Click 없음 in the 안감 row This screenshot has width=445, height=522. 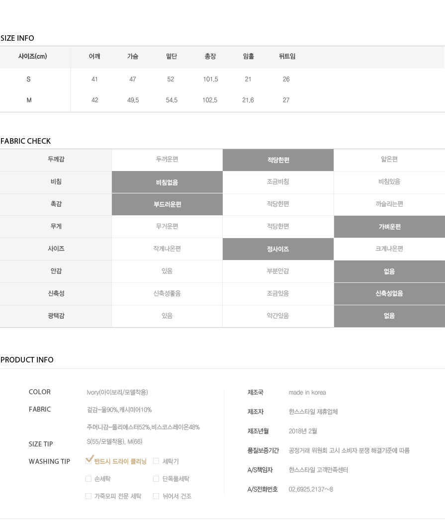(389, 271)
